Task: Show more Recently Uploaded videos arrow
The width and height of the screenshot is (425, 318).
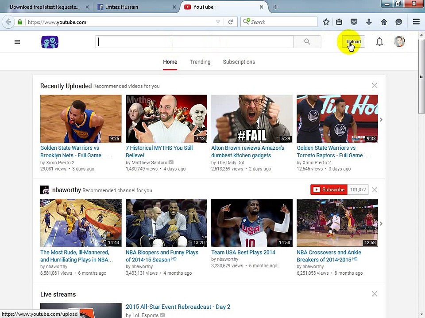Action: pyautogui.click(x=381, y=120)
